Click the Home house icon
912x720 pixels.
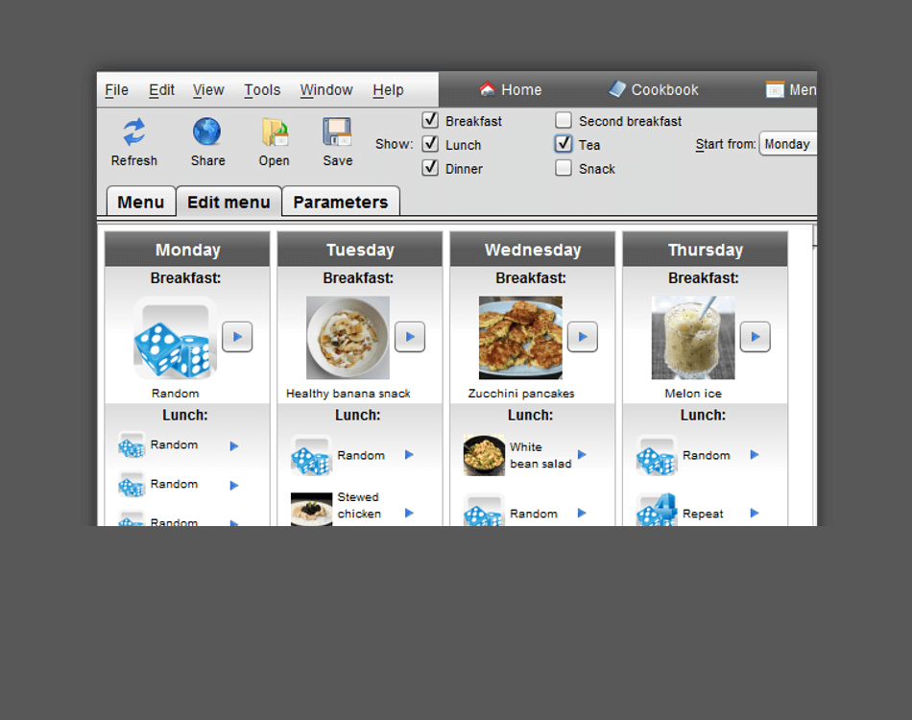[x=488, y=89]
